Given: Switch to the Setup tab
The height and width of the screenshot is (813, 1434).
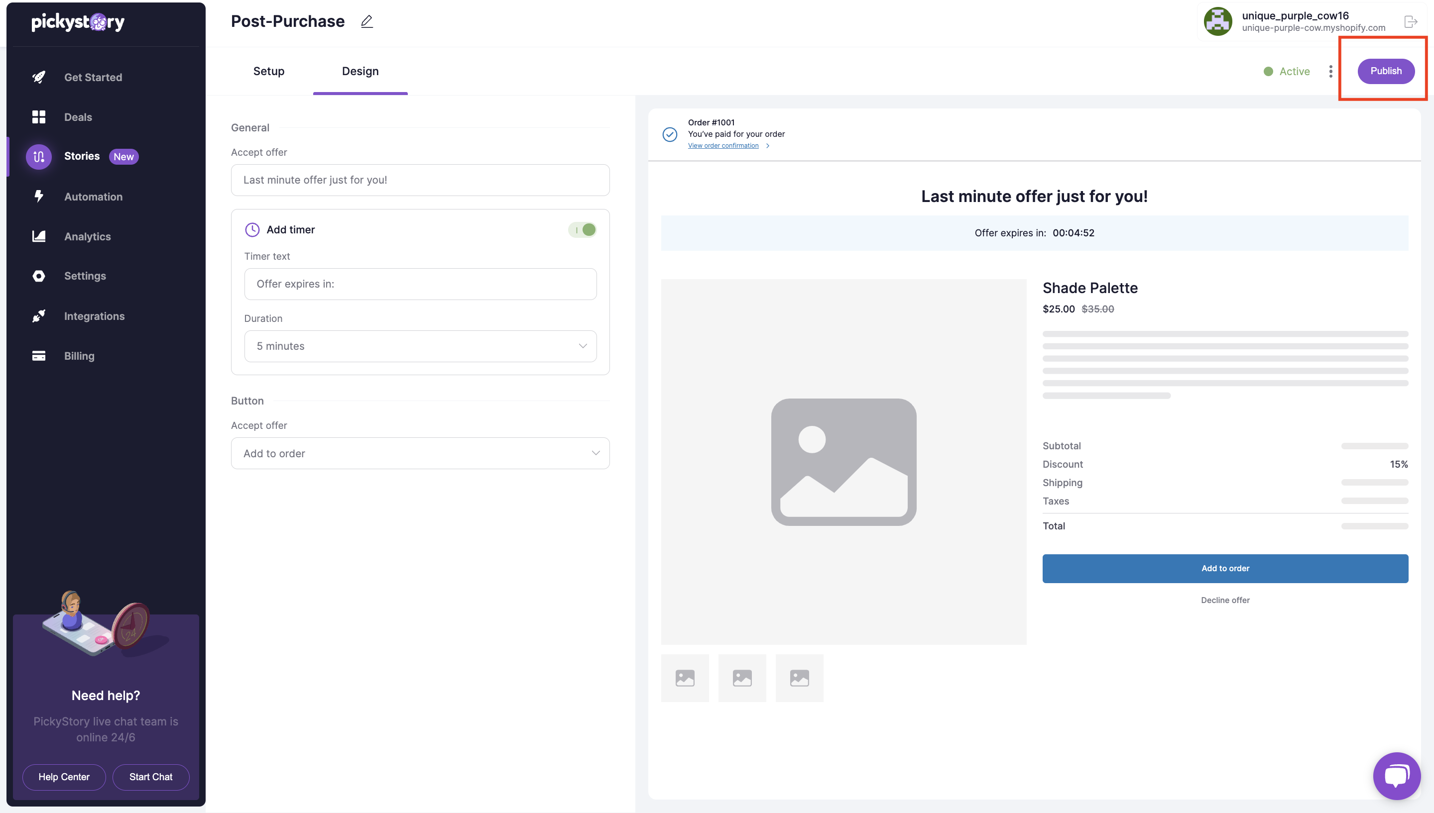Looking at the screenshot, I should point(269,71).
